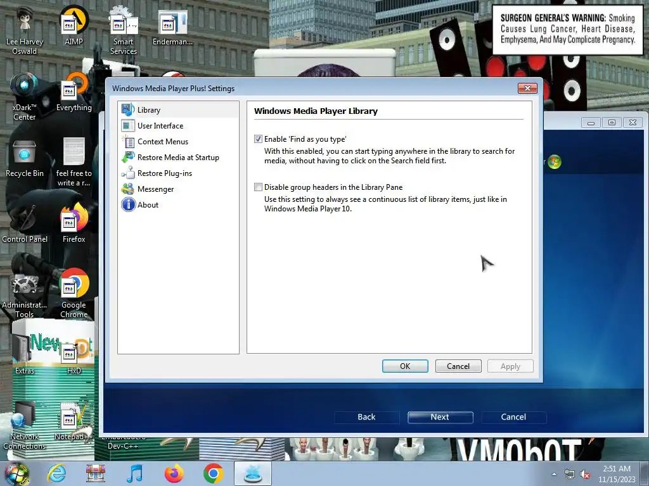This screenshot has height=486, width=649.
Task: Click Back in the installer window
Action: click(367, 417)
